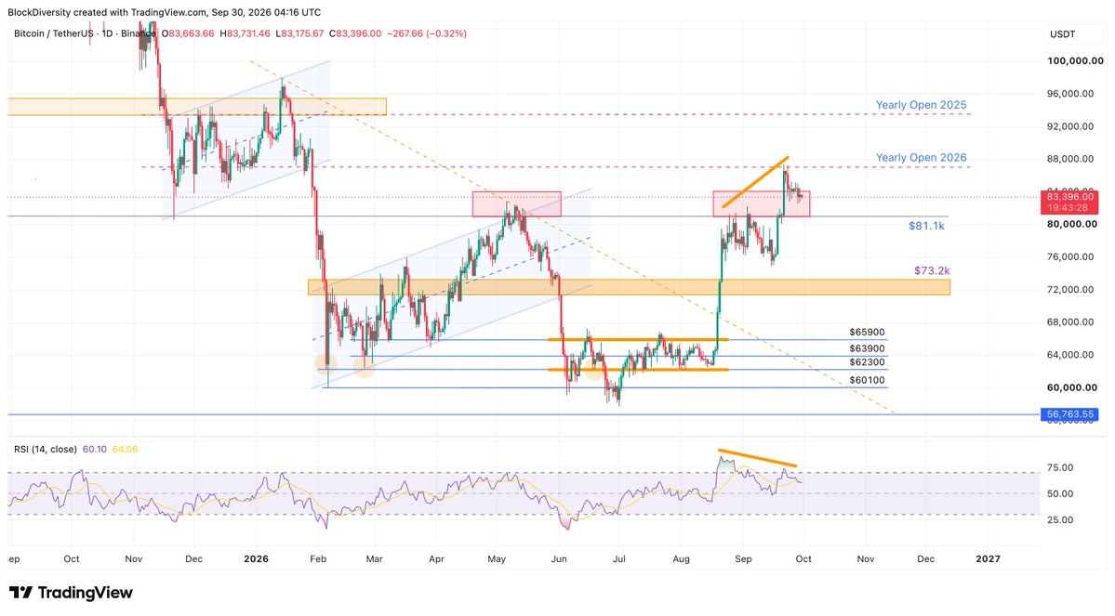The height and width of the screenshot is (616, 1115).
Task: Click the 76,000.00 price axis label
Action: [x=1070, y=256]
